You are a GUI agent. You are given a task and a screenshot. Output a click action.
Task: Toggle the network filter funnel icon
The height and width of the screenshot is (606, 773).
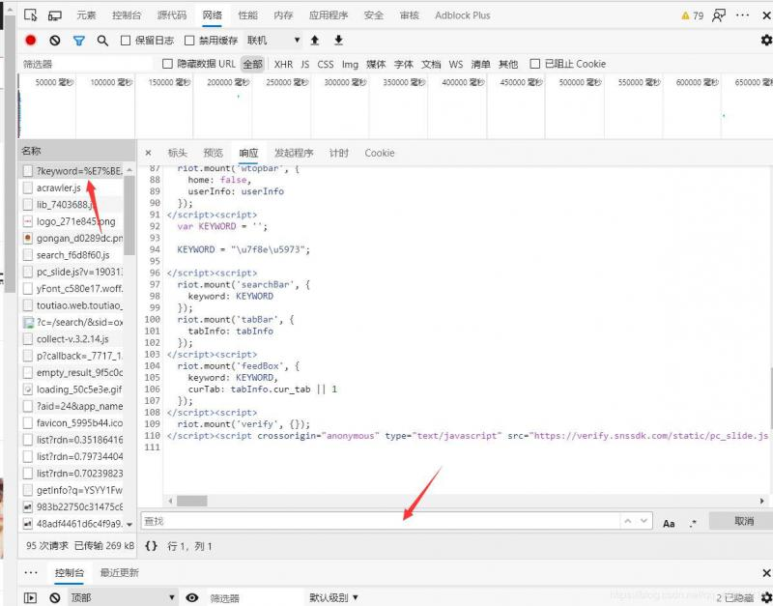point(79,41)
